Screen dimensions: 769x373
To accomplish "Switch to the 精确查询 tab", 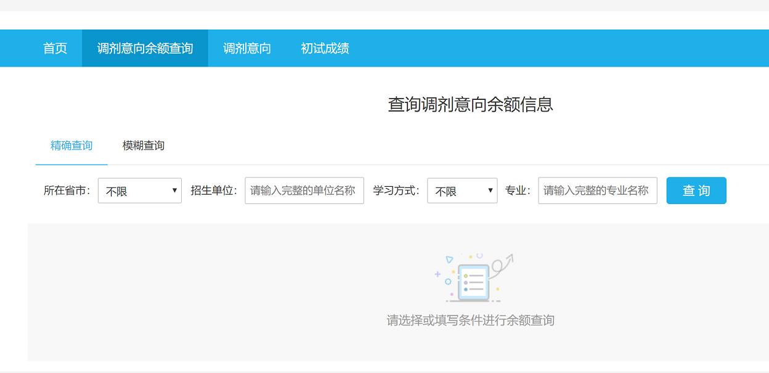I will point(71,146).
